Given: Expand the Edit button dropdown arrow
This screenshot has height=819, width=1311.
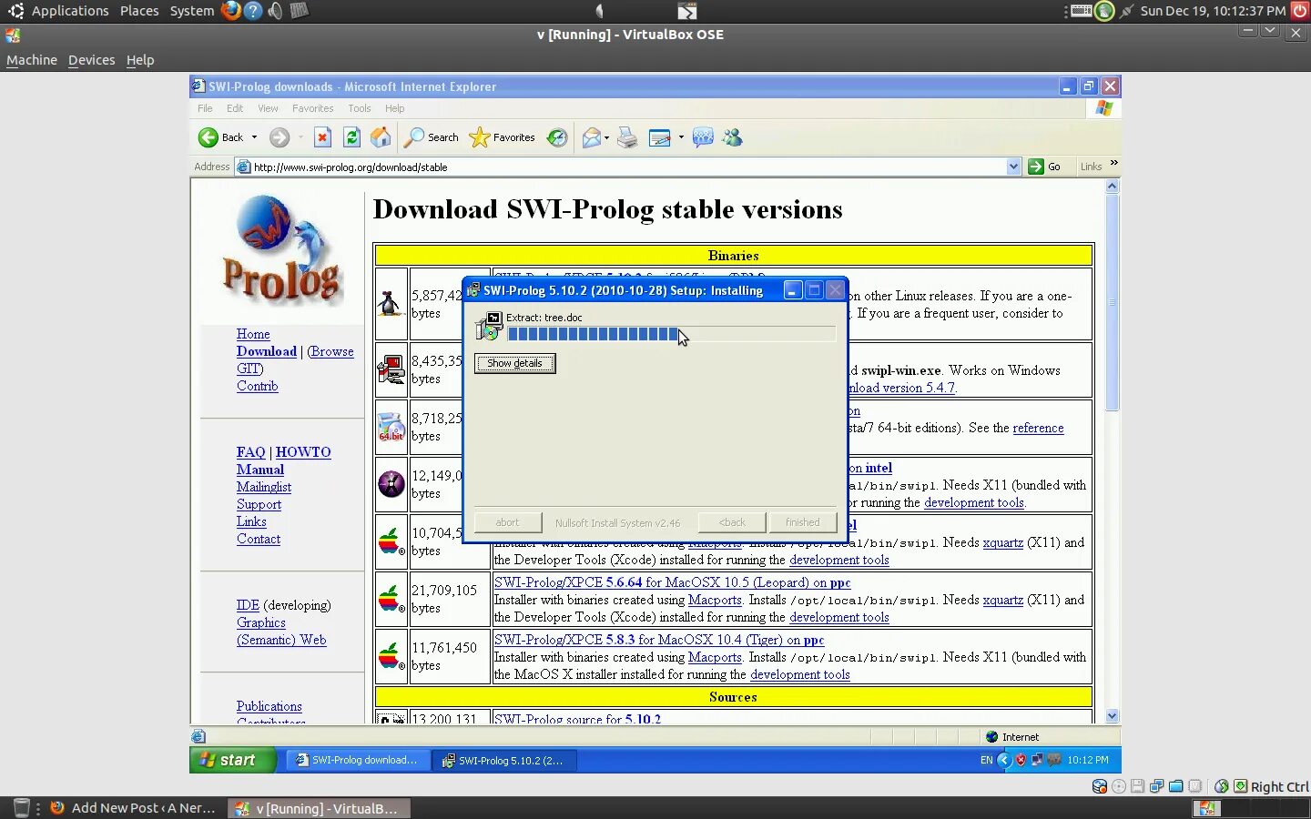Looking at the screenshot, I should (x=681, y=137).
